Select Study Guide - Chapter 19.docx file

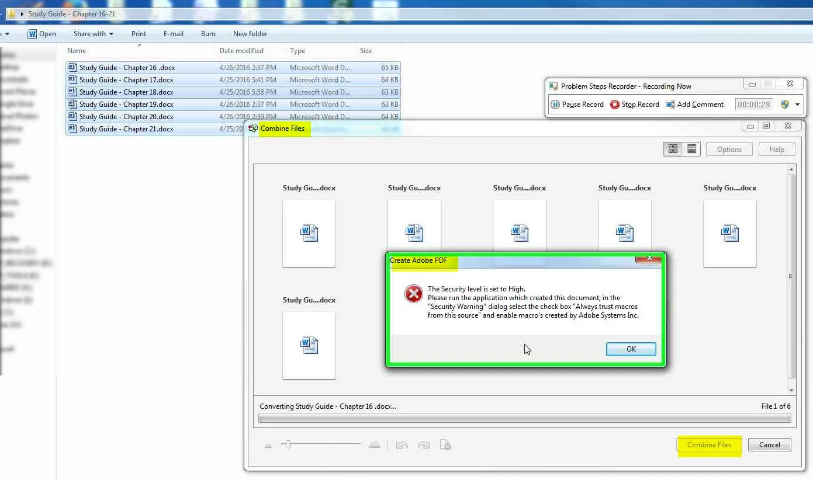233,105
